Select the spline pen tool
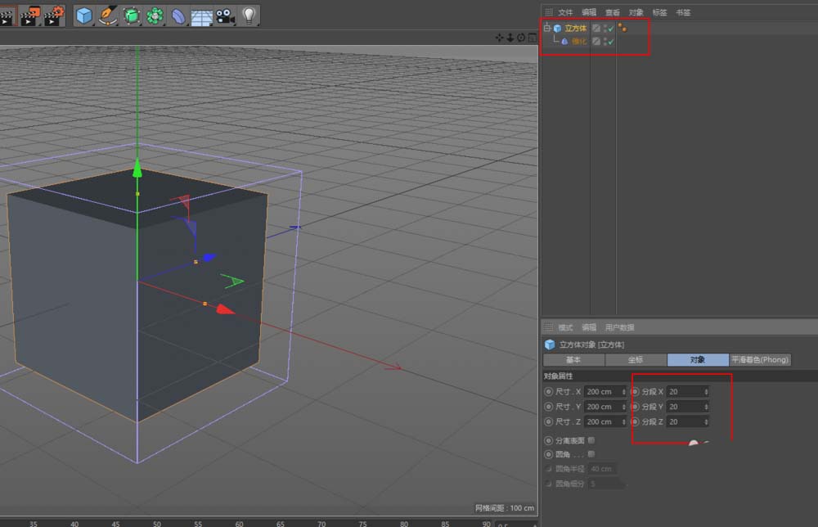Screen dimensions: 818x527 coord(107,14)
